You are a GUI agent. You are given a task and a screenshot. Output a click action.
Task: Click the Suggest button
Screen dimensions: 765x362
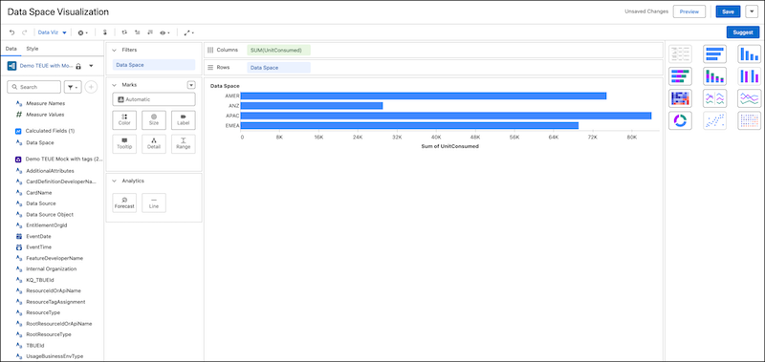(x=743, y=32)
